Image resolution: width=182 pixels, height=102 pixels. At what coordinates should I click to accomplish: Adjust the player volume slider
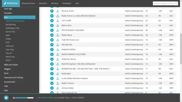(25, 98)
